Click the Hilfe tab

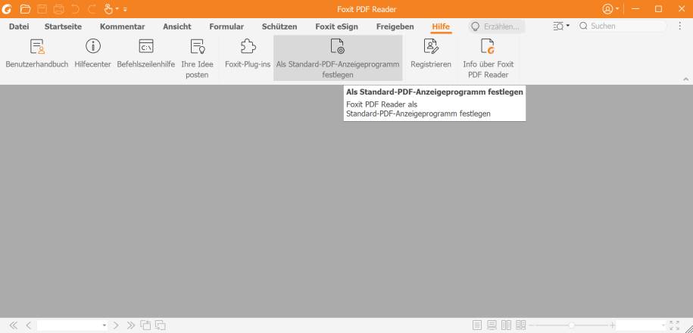click(441, 26)
